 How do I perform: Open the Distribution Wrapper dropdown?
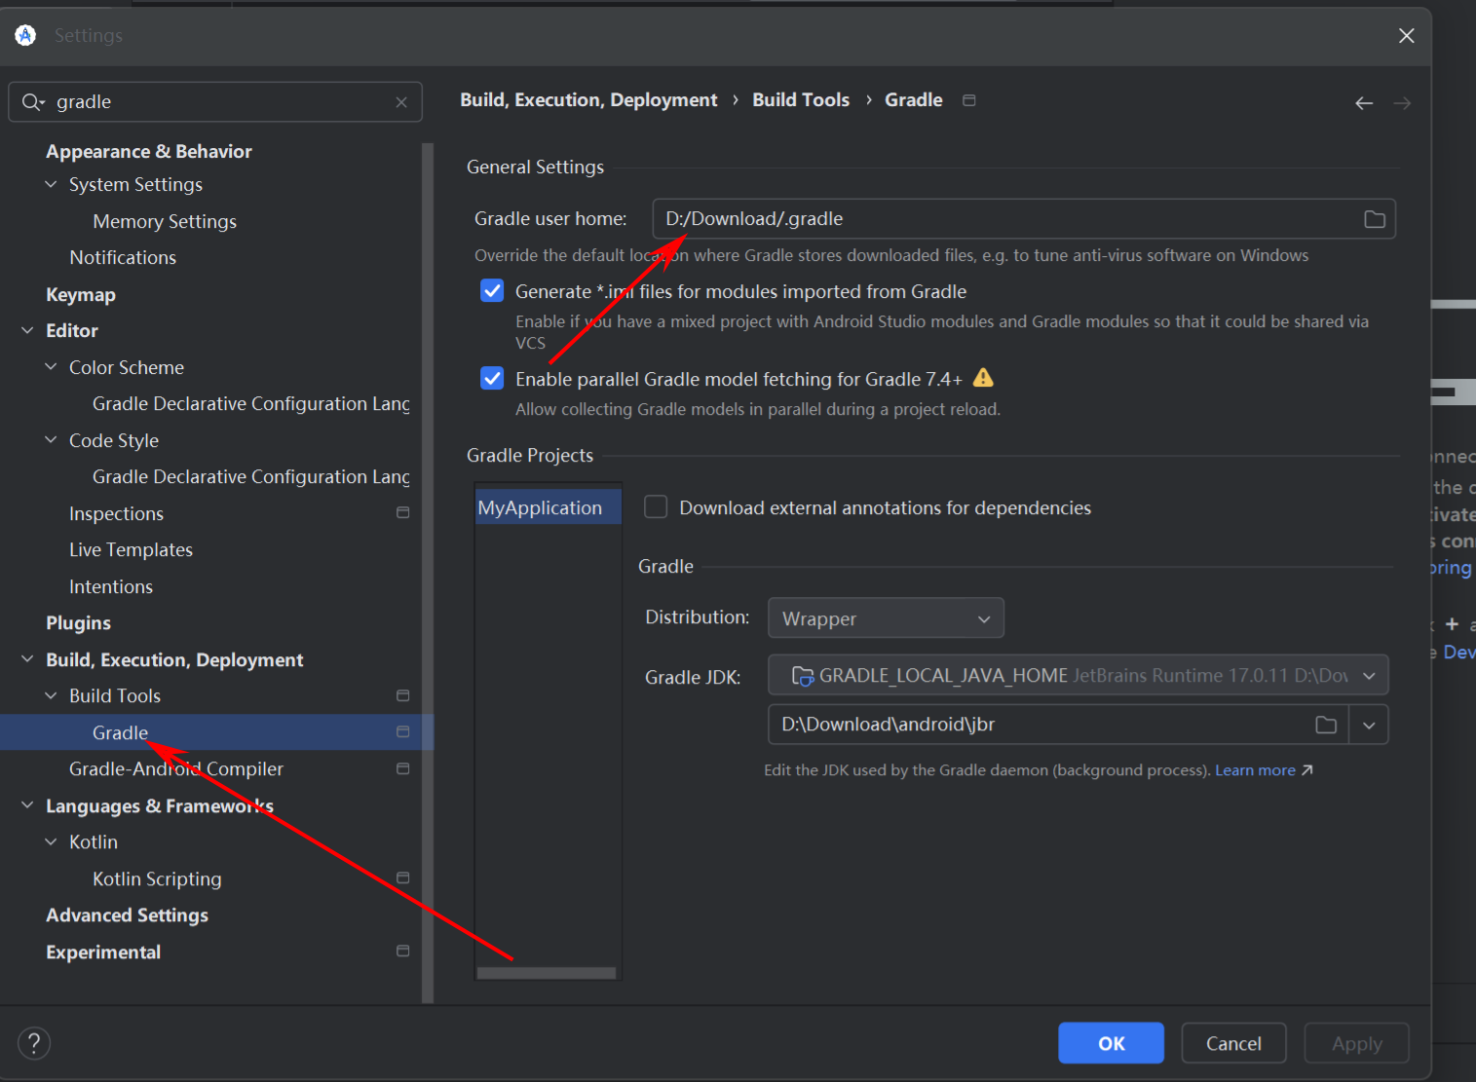tap(886, 618)
